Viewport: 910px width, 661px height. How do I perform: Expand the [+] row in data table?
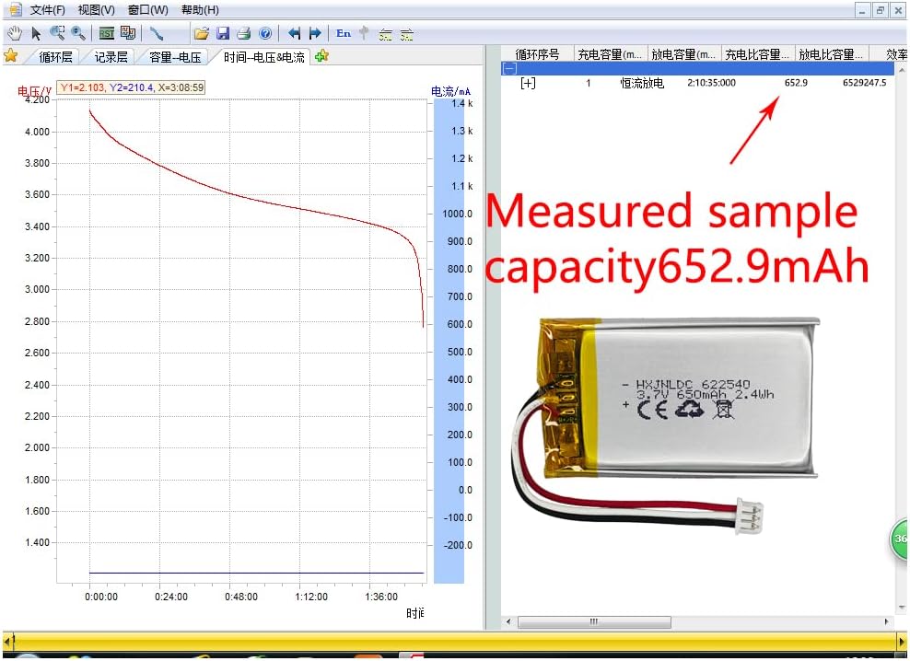528,83
